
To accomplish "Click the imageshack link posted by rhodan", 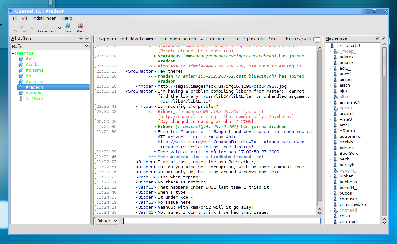I will tap(222, 86).
